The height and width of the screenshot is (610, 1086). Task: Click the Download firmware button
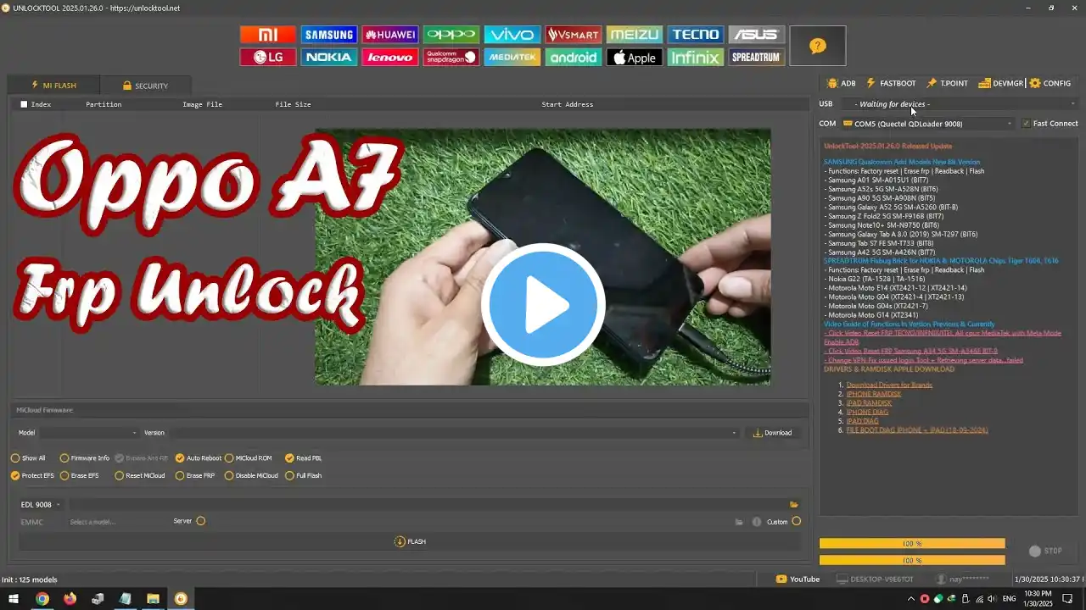(x=772, y=433)
